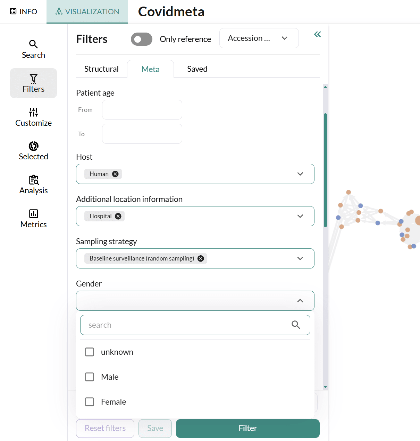Select the Filters sidebar icon
The height and width of the screenshot is (441, 420).
pos(33,83)
